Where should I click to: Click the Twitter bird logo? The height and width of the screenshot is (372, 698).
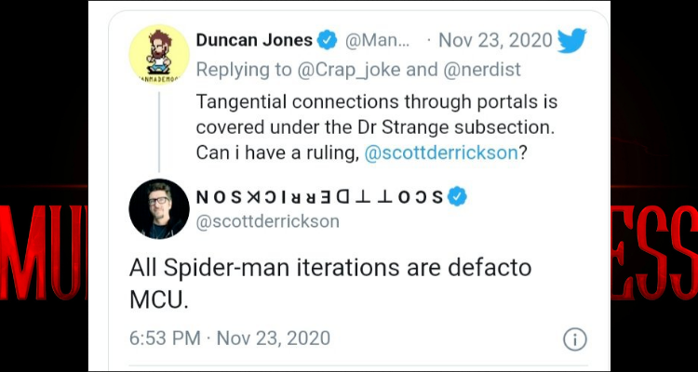click(x=573, y=40)
